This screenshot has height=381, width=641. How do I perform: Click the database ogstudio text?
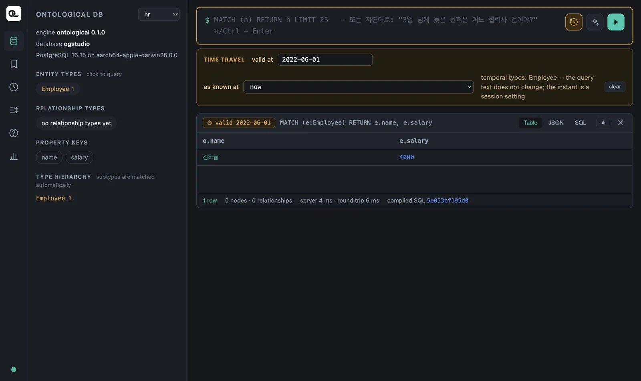pos(63,44)
